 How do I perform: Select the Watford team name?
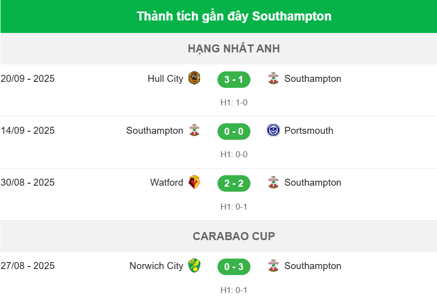pos(167,183)
